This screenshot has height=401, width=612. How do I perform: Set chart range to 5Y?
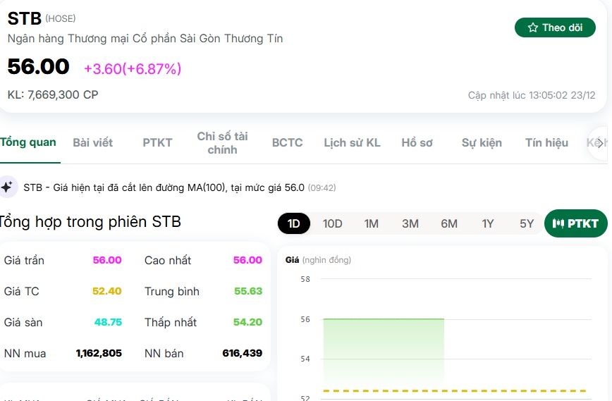[x=527, y=223]
